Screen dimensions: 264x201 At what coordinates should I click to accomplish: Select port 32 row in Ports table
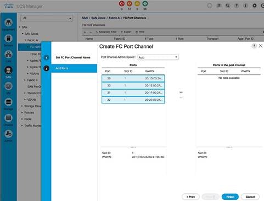133,100
